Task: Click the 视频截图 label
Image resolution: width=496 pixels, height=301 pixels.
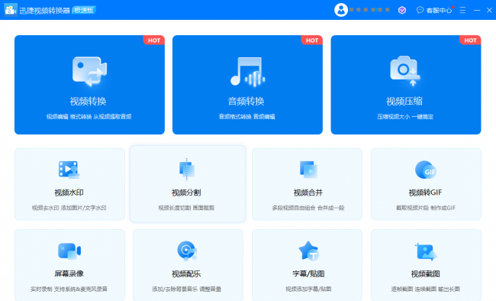Action: point(426,273)
